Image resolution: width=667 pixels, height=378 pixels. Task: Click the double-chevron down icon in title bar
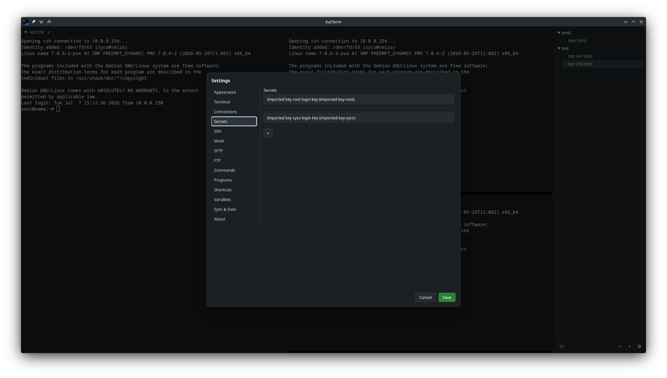click(41, 22)
